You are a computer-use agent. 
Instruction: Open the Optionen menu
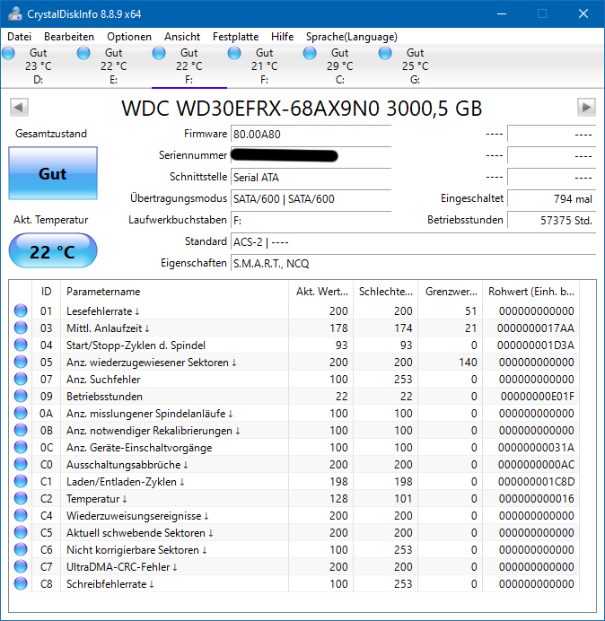pos(129,37)
